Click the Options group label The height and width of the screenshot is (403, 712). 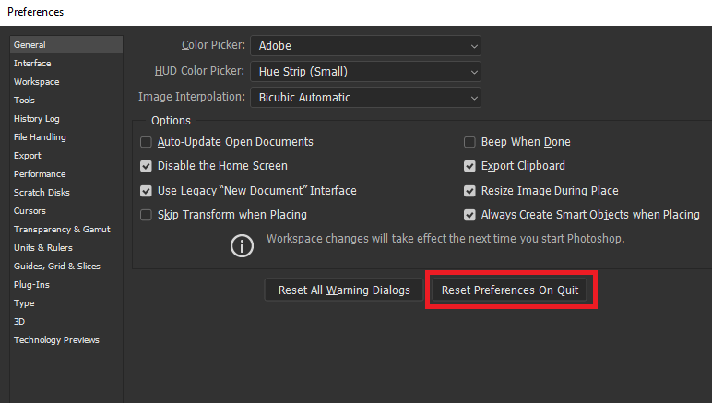click(x=171, y=121)
